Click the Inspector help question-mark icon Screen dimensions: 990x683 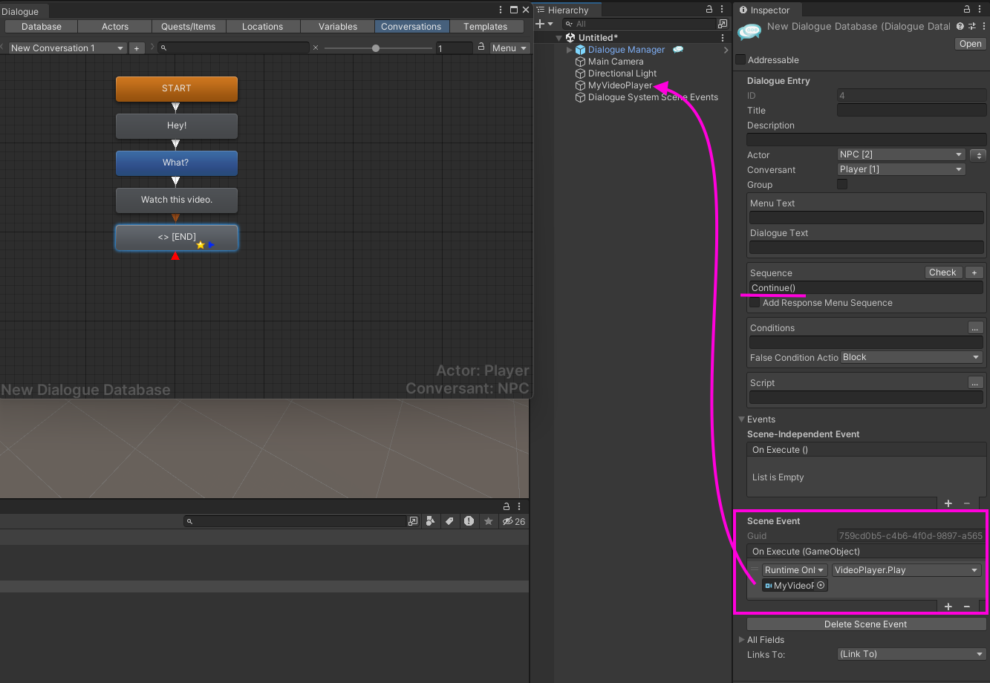[960, 26]
